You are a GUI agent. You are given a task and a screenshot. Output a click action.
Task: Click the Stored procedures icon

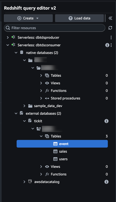pos(47,98)
